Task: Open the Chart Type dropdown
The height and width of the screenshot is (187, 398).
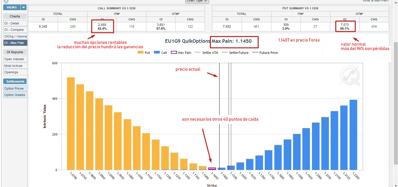Action: pos(197,1)
